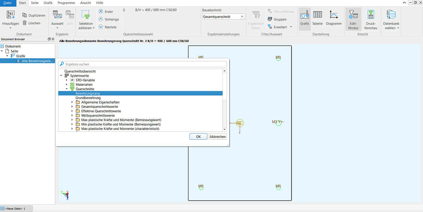Confirm the dialog with OK

[x=198, y=137]
